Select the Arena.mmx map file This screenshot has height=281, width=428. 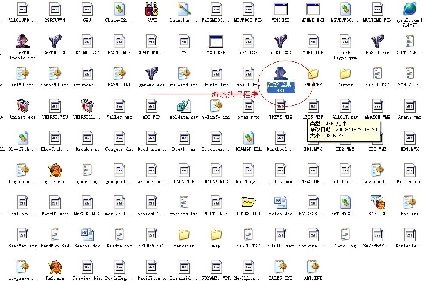(410, 106)
